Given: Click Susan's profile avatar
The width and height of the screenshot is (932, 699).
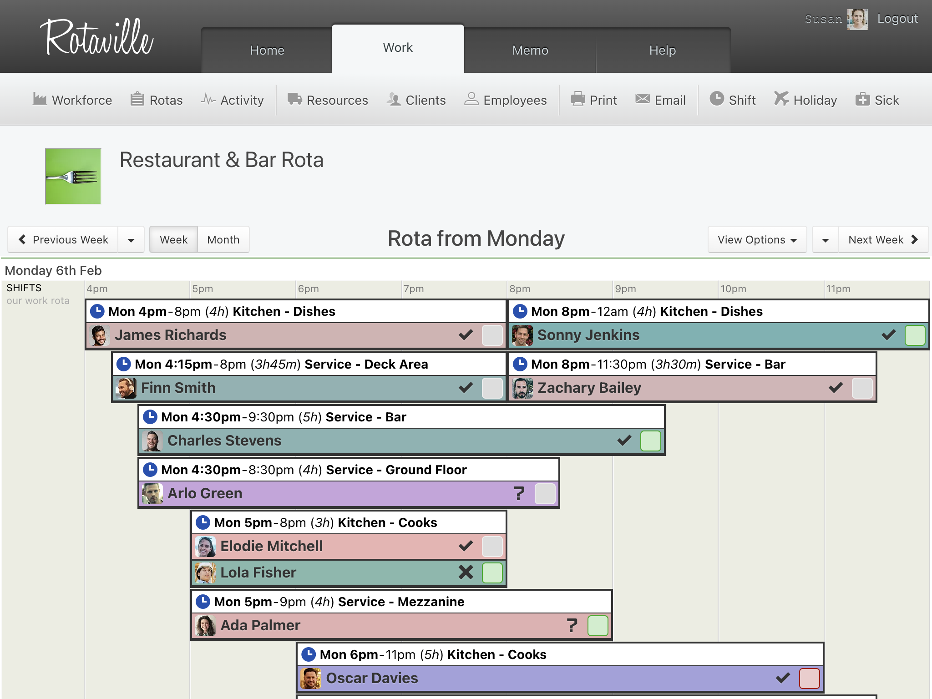Looking at the screenshot, I should click(x=857, y=20).
